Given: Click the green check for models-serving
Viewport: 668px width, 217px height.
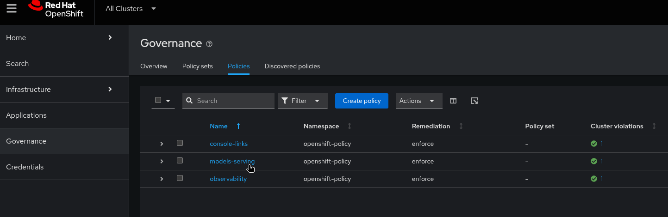Looking at the screenshot, I should (x=594, y=161).
